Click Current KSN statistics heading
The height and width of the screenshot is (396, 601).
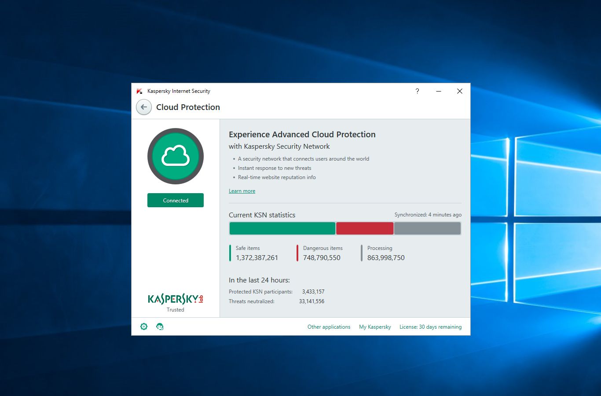coord(262,215)
